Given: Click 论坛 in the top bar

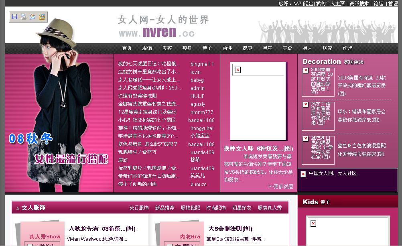Looking at the screenshot, I should tap(378, 4).
